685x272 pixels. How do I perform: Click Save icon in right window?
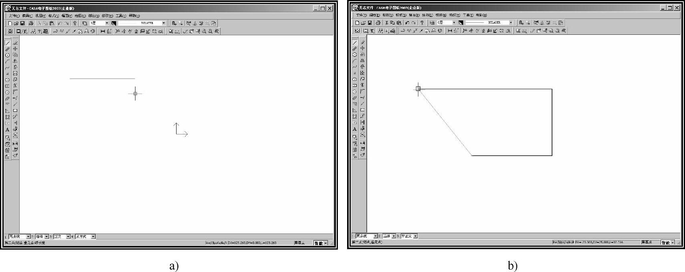(370, 22)
